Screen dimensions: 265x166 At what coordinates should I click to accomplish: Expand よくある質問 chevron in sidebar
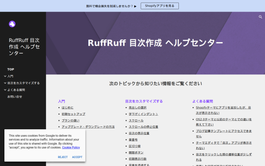5,90
